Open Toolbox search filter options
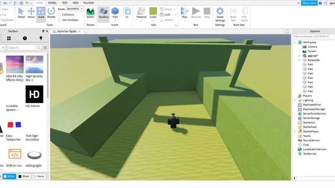Viewport: 335px width, 188px height. pyautogui.click(x=45, y=48)
